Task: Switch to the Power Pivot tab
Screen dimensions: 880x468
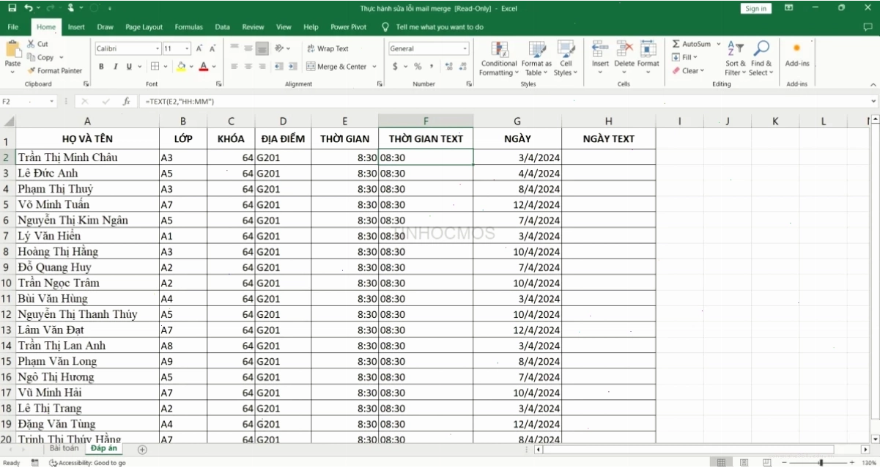Action: tap(349, 27)
